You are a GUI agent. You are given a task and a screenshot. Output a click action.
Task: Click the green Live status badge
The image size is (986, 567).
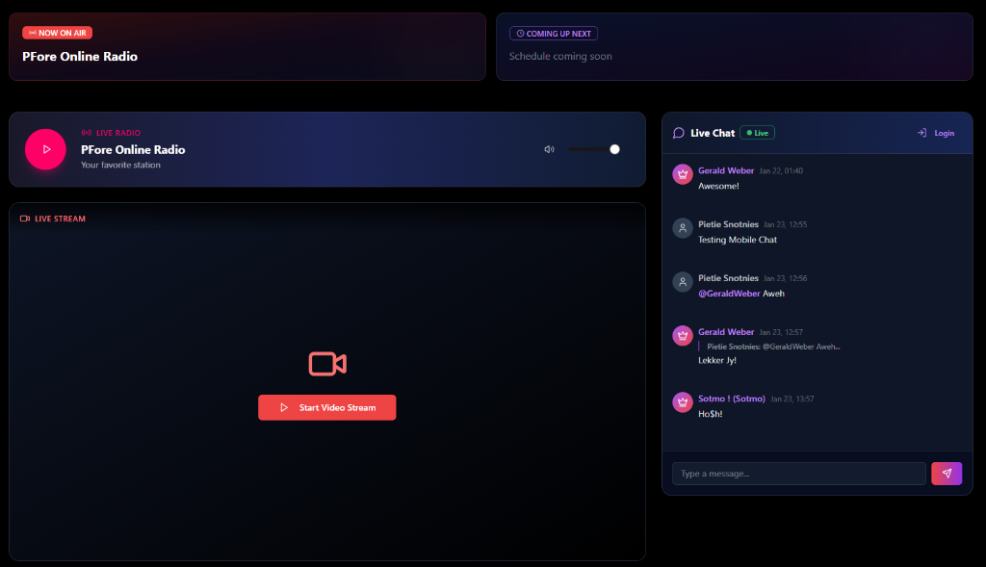click(757, 133)
